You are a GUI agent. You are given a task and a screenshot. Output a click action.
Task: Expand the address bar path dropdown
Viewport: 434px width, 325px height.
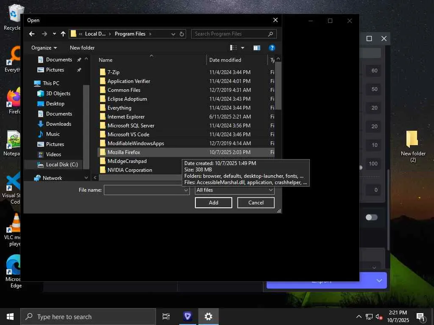pos(173,34)
